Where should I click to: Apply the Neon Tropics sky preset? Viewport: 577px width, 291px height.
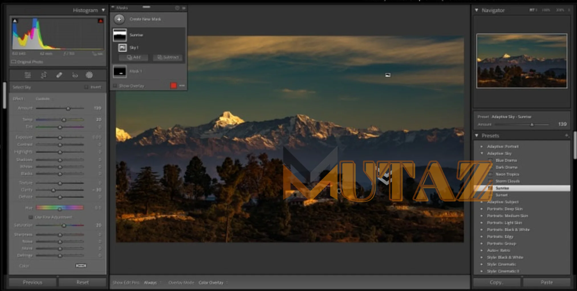pos(507,174)
